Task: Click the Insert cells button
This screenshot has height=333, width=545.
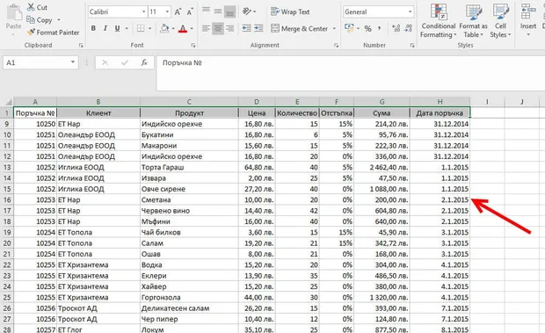Action: [528, 20]
